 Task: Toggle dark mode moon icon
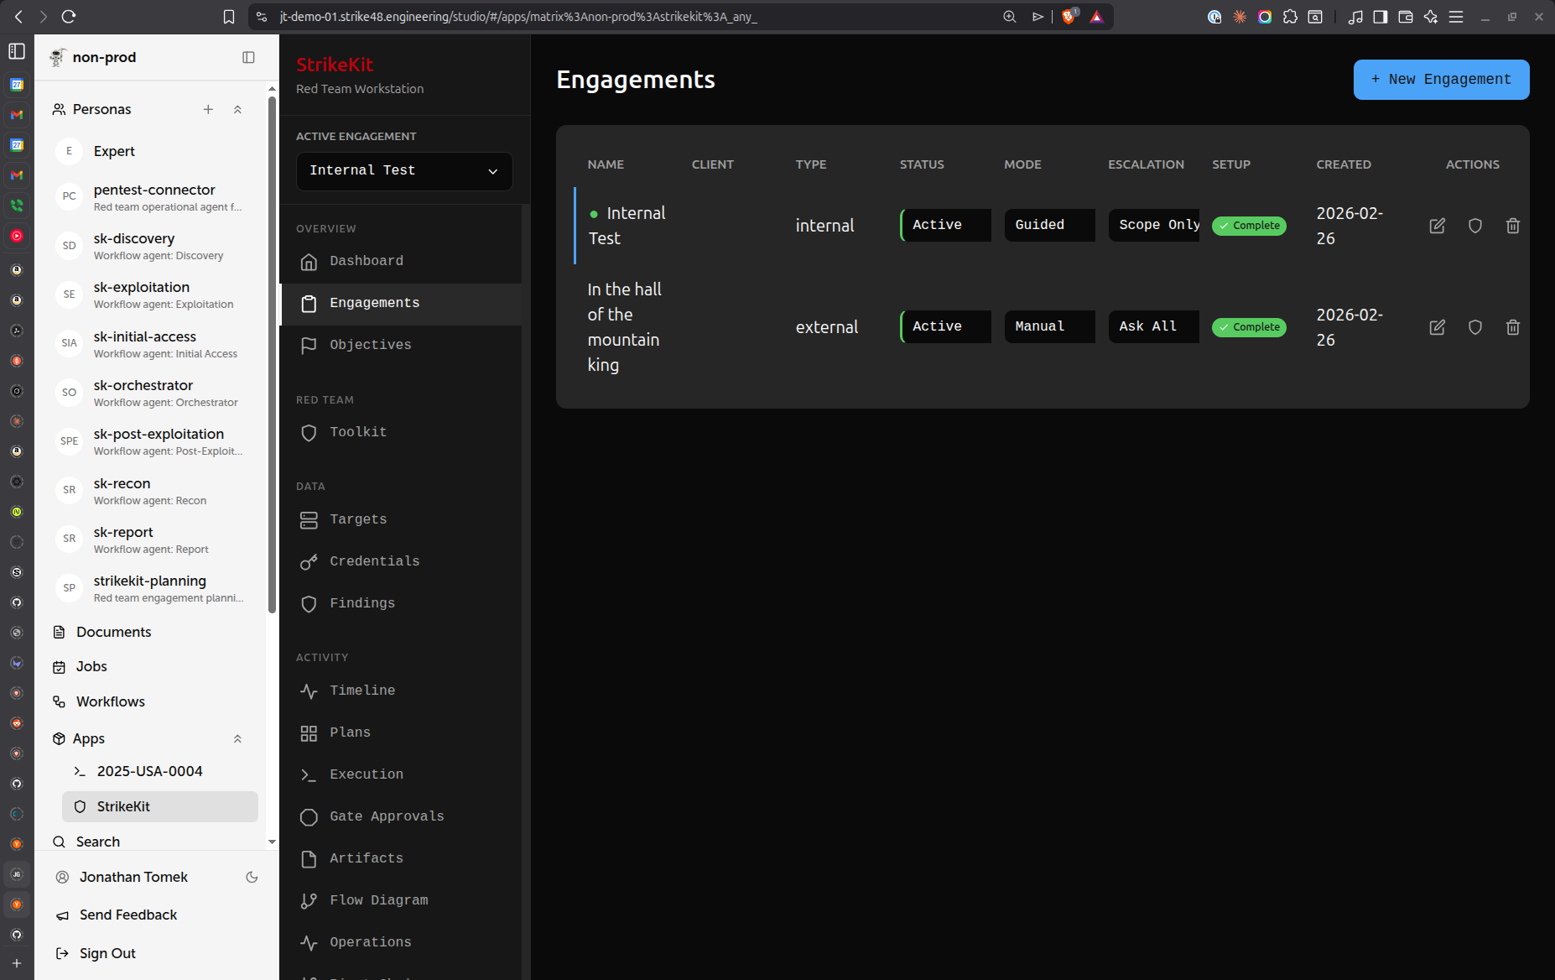click(x=252, y=877)
